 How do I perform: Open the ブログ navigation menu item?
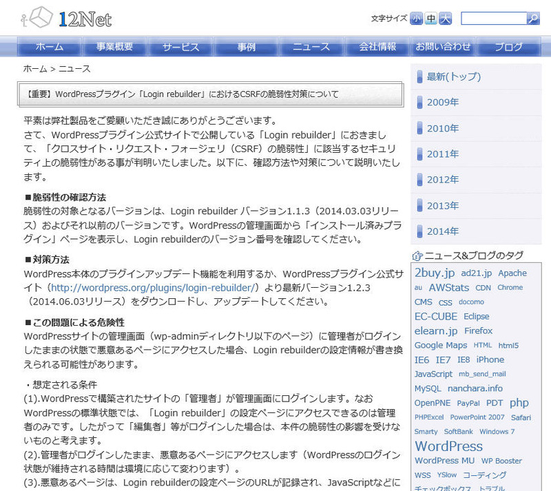510,47
